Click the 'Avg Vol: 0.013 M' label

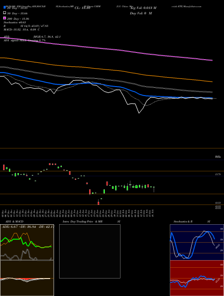[x=143, y=8]
